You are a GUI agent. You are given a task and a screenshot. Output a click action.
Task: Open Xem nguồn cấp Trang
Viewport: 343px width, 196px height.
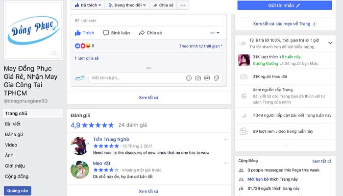pyautogui.click(x=273, y=90)
